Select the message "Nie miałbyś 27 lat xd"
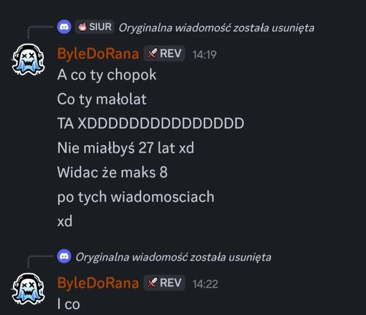The image size is (366, 315). click(x=126, y=148)
